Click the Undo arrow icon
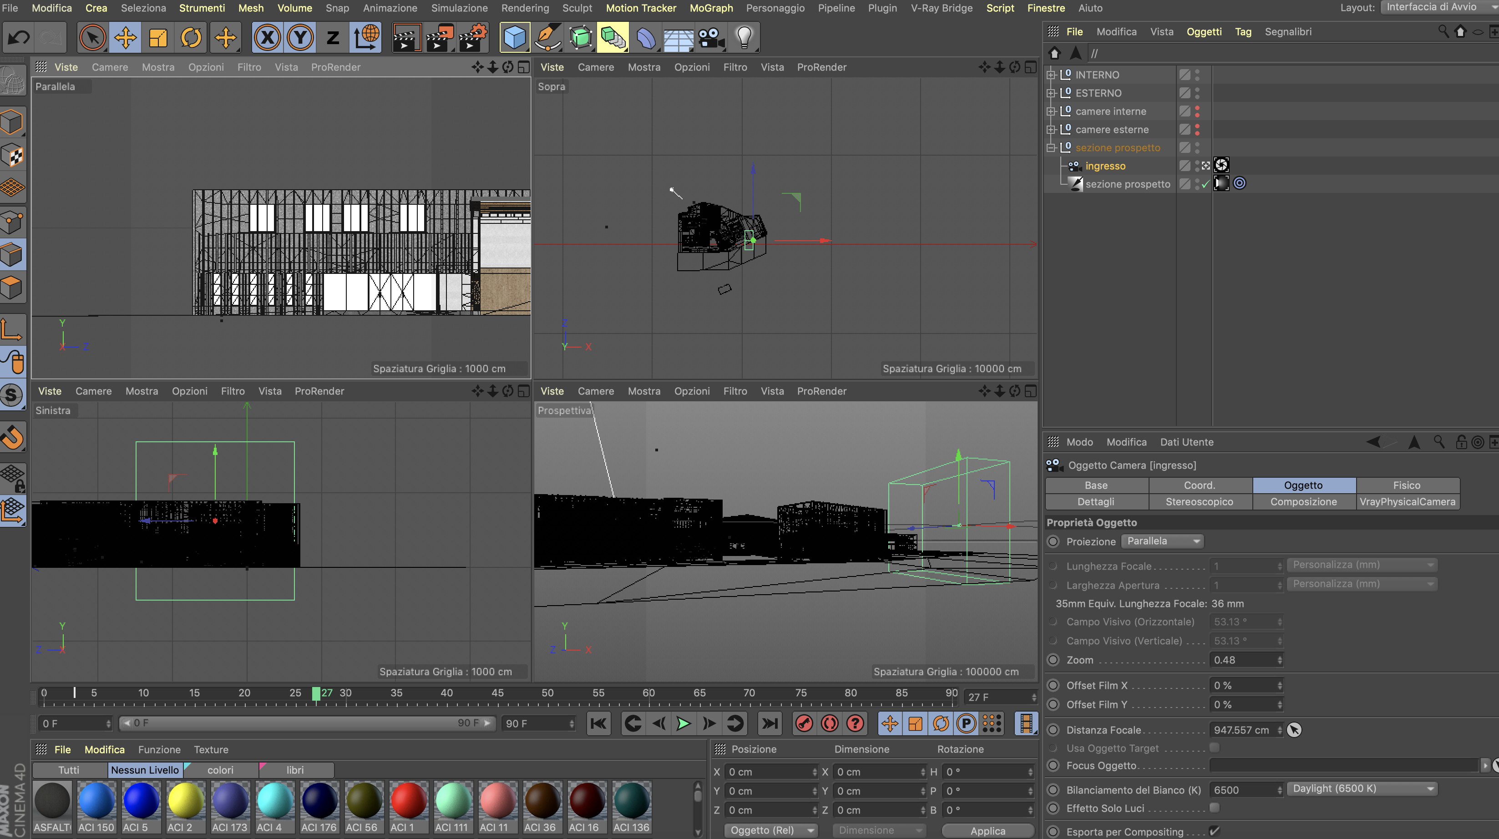Viewport: 1499px width, 839px height. [19, 38]
